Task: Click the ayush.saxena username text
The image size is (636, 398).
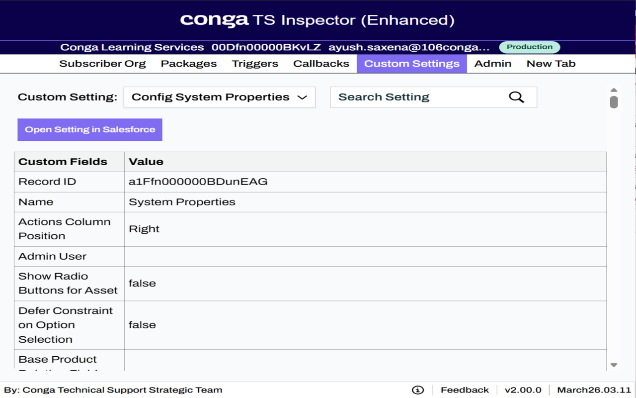Action: [409, 47]
